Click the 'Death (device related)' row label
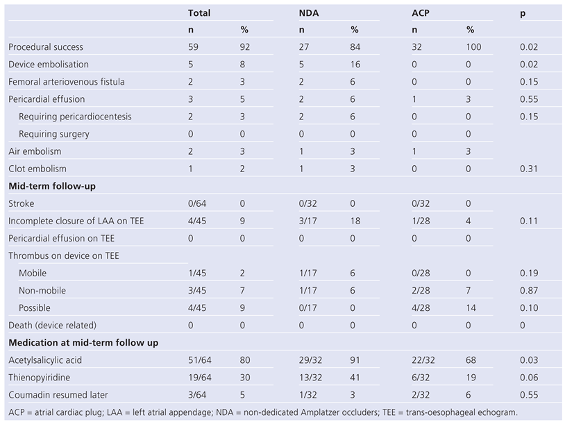The height and width of the screenshot is (422, 565). click(x=52, y=325)
